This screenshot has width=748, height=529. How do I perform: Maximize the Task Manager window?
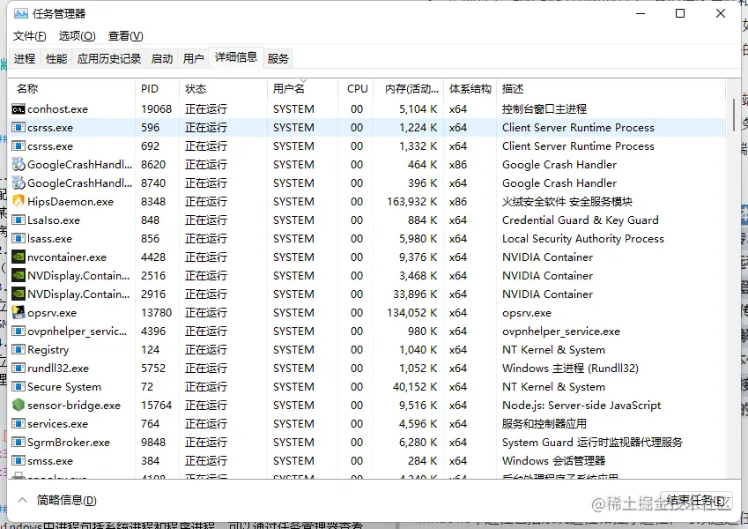click(680, 13)
